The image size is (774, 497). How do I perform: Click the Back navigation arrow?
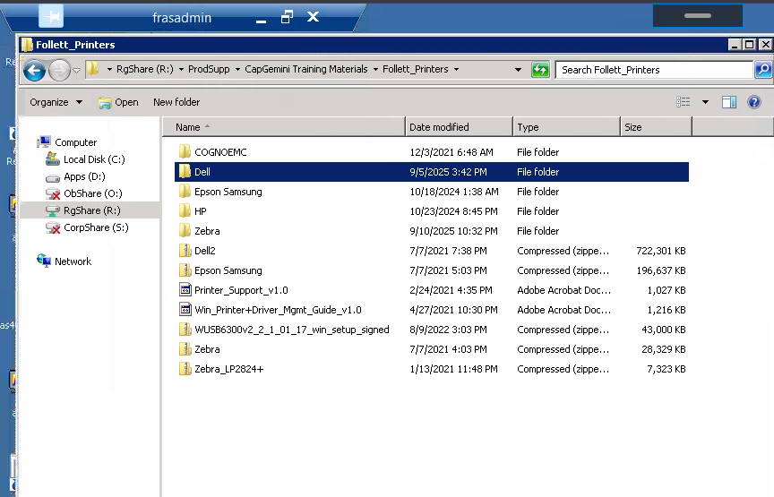[34, 70]
